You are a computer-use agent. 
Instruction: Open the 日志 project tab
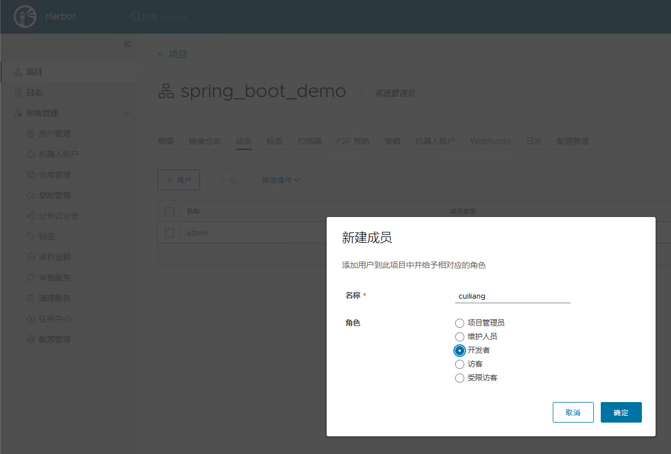(x=534, y=141)
